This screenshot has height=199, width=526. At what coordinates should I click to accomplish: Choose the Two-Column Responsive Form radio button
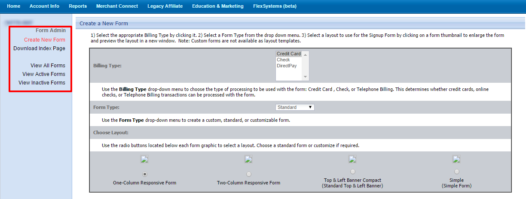pos(248,174)
